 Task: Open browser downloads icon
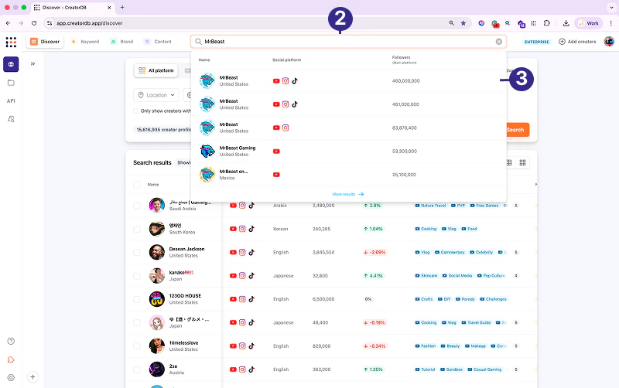566,23
